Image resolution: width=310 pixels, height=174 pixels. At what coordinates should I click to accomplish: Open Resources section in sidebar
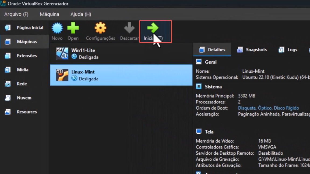pyautogui.click(x=24, y=112)
